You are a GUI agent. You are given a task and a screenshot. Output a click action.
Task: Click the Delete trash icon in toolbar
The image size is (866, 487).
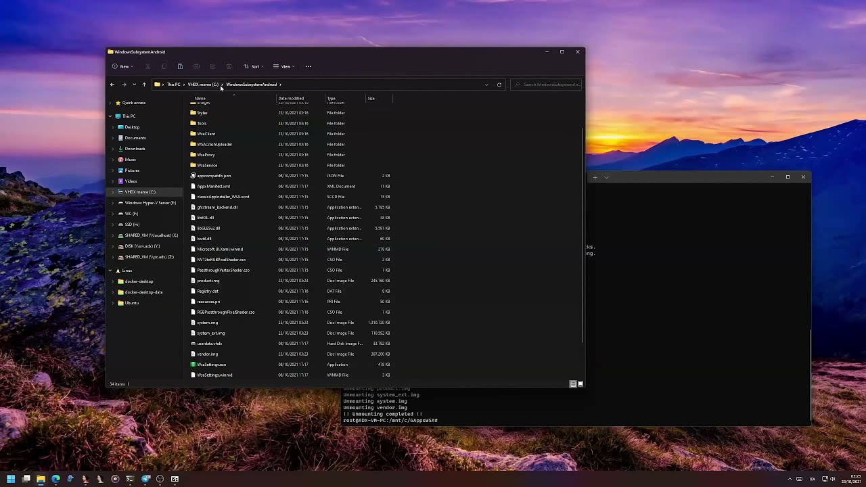229,66
